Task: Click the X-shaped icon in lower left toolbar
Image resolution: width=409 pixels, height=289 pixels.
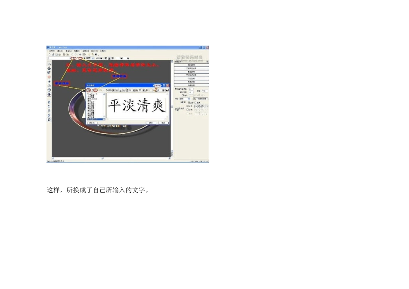Action: (49, 102)
